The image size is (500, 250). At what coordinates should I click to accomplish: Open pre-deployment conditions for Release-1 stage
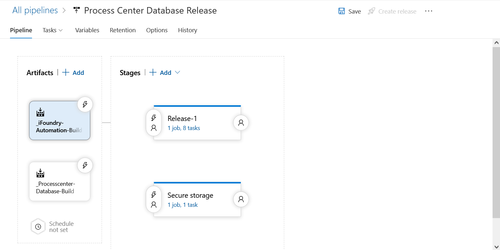(x=154, y=123)
